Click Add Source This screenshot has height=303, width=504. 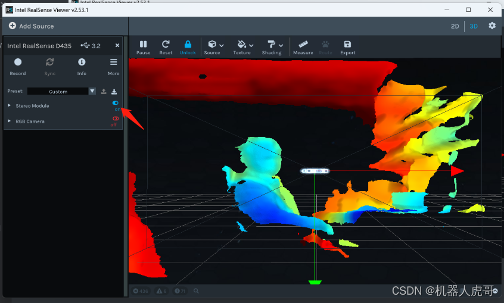[x=31, y=26]
